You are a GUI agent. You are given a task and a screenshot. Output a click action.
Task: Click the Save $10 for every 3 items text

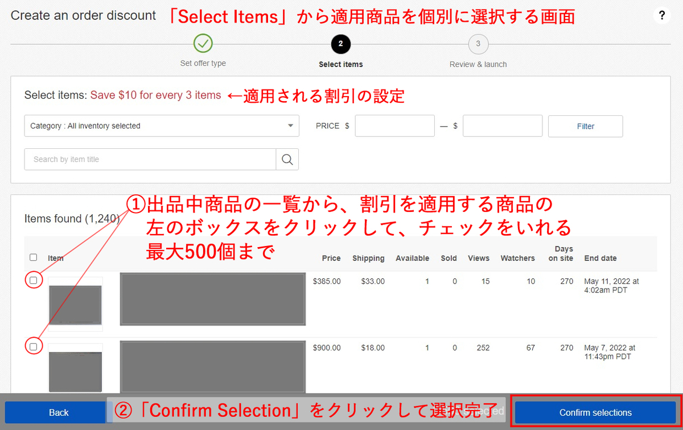155,95
